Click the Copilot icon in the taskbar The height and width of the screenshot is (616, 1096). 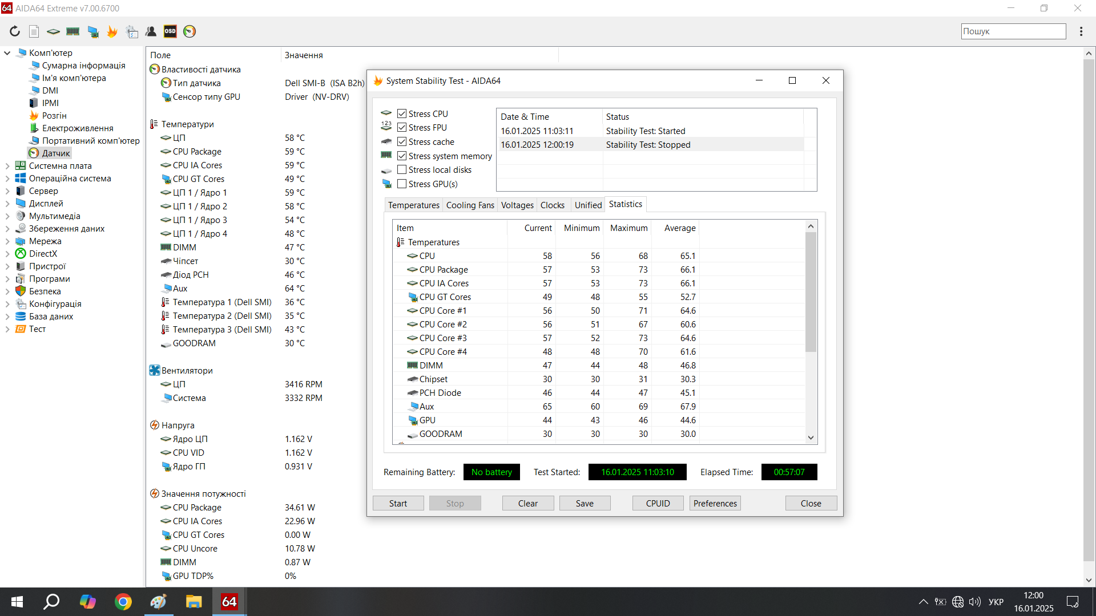(87, 602)
